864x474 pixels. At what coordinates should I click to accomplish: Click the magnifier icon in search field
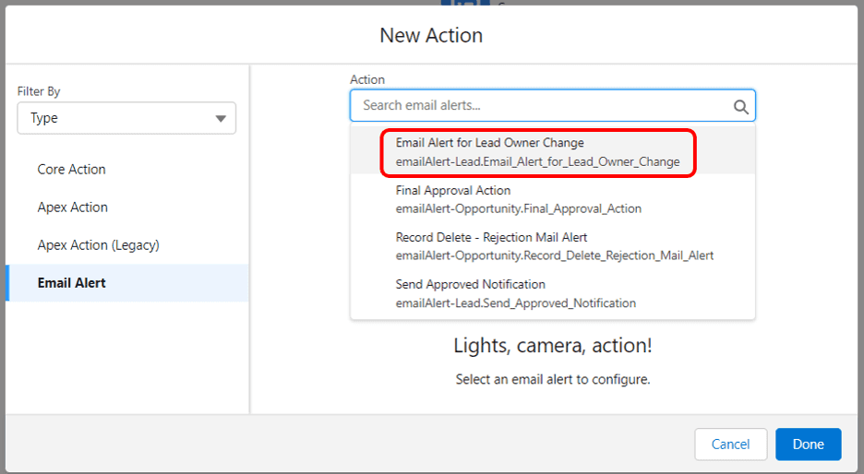pyautogui.click(x=740, y=107)
